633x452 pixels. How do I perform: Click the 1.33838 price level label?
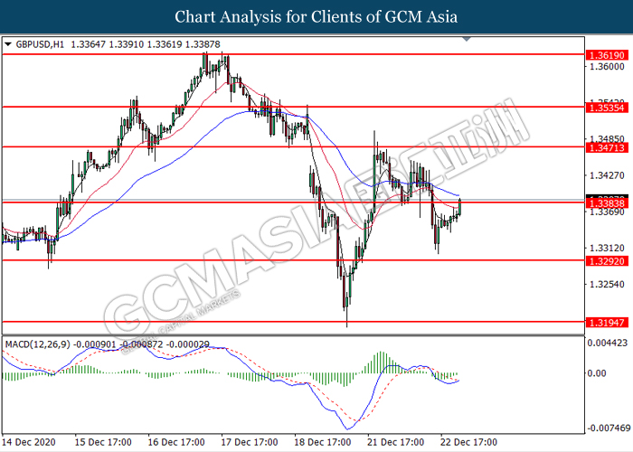pyautogui.click(x=607, y=203)
